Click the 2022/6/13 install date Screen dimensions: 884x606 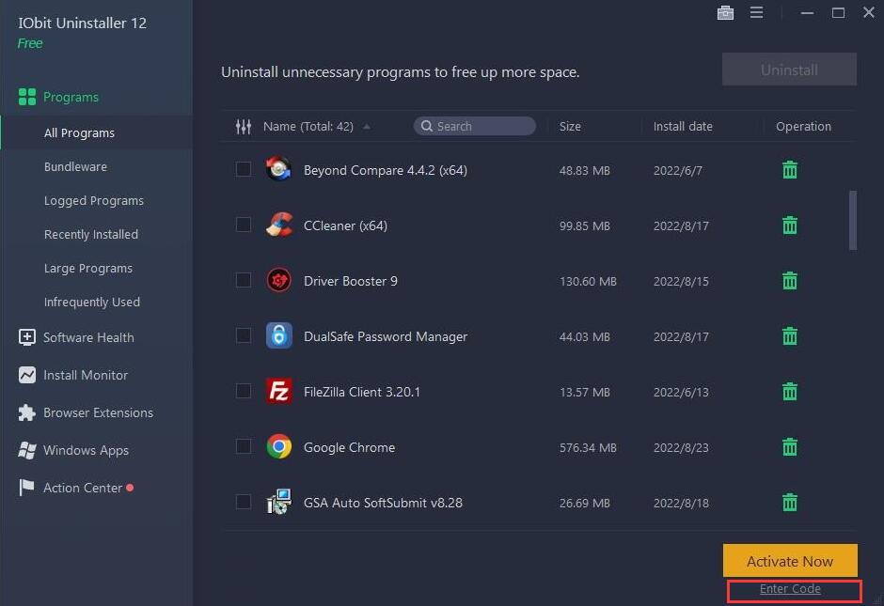coord(681,392)
